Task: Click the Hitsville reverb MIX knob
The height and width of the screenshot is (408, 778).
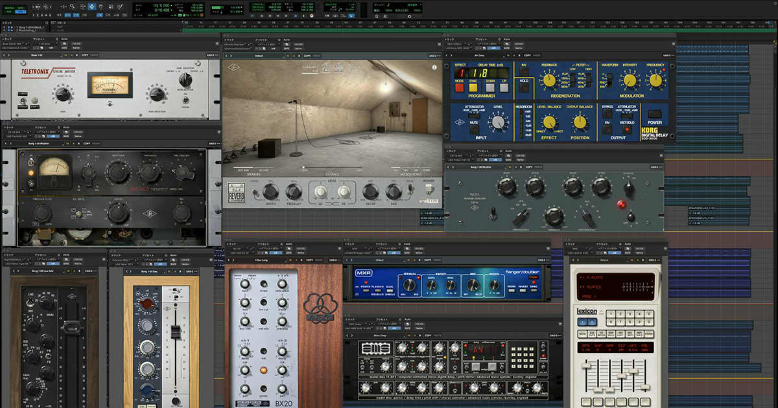Action: (x=394, y=191)
